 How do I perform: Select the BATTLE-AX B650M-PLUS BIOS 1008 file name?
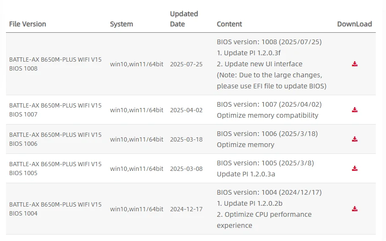pyautogui.click(x=55, y=64)
